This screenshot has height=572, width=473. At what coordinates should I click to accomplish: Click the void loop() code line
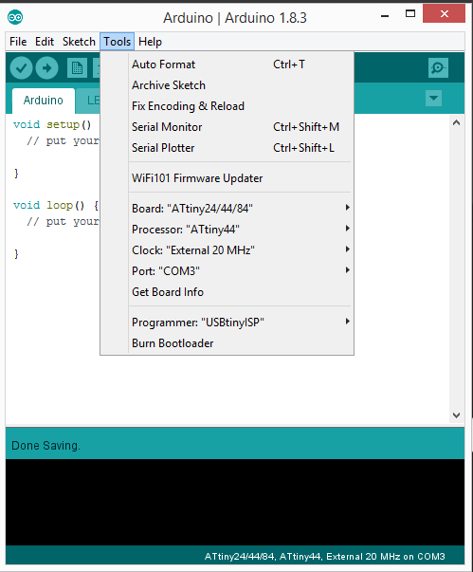pos(56,206)
